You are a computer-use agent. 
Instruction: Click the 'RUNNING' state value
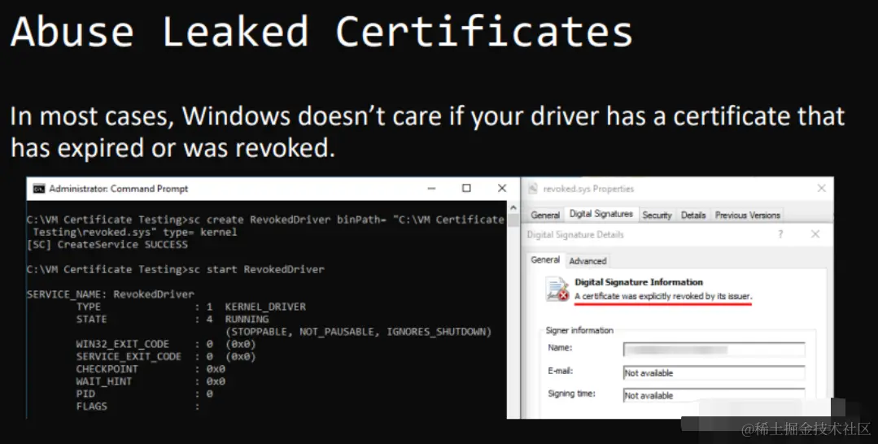coord(247,319)
